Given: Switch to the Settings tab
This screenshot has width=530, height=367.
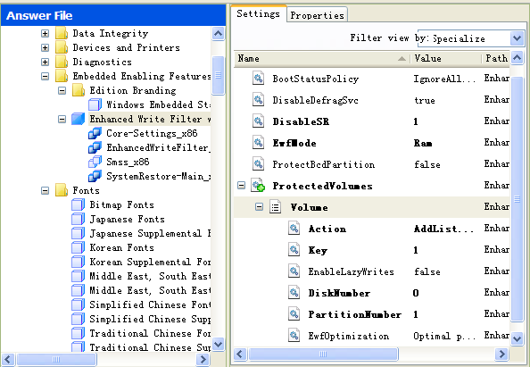Looking at the screenshot, I should [x=258, y=14].
